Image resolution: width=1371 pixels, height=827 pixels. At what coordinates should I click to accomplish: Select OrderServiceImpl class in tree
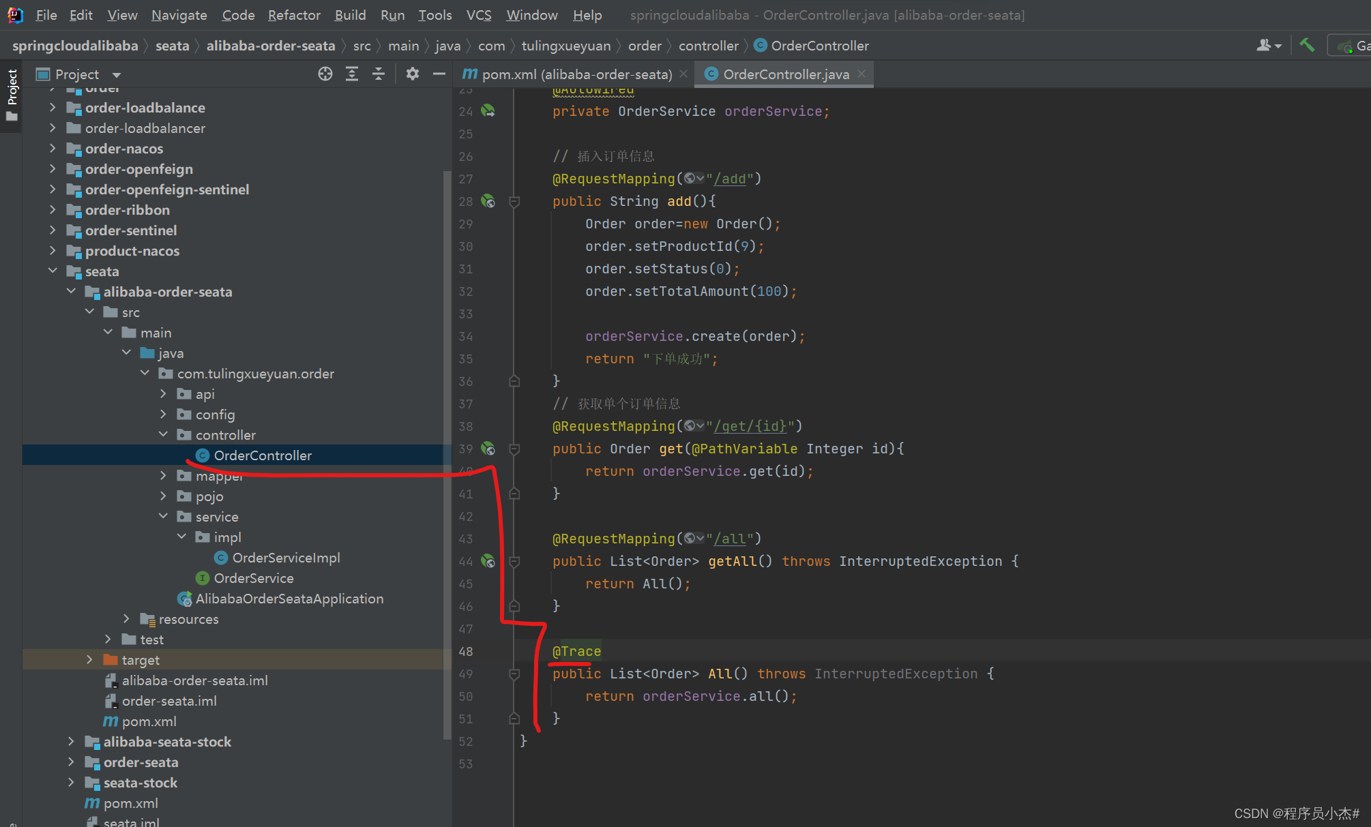coord(286,558)
